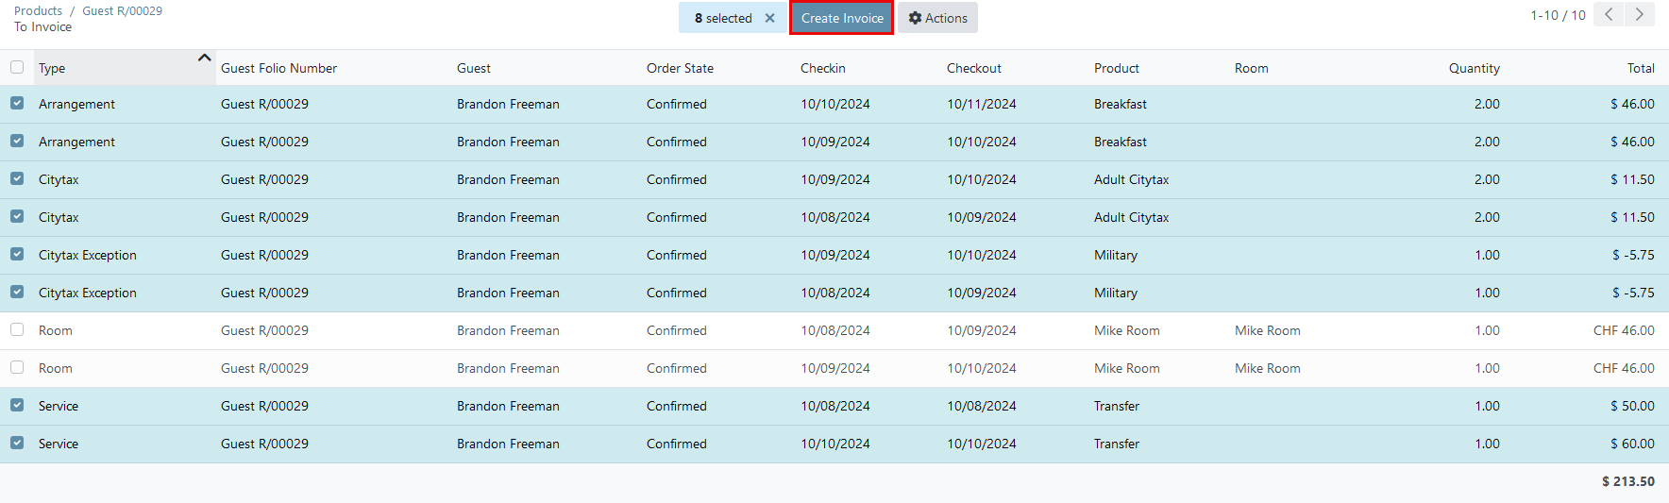Sort by Guest Folio Number header
The image size is (1669, 503).
click(x=278, y=68)
